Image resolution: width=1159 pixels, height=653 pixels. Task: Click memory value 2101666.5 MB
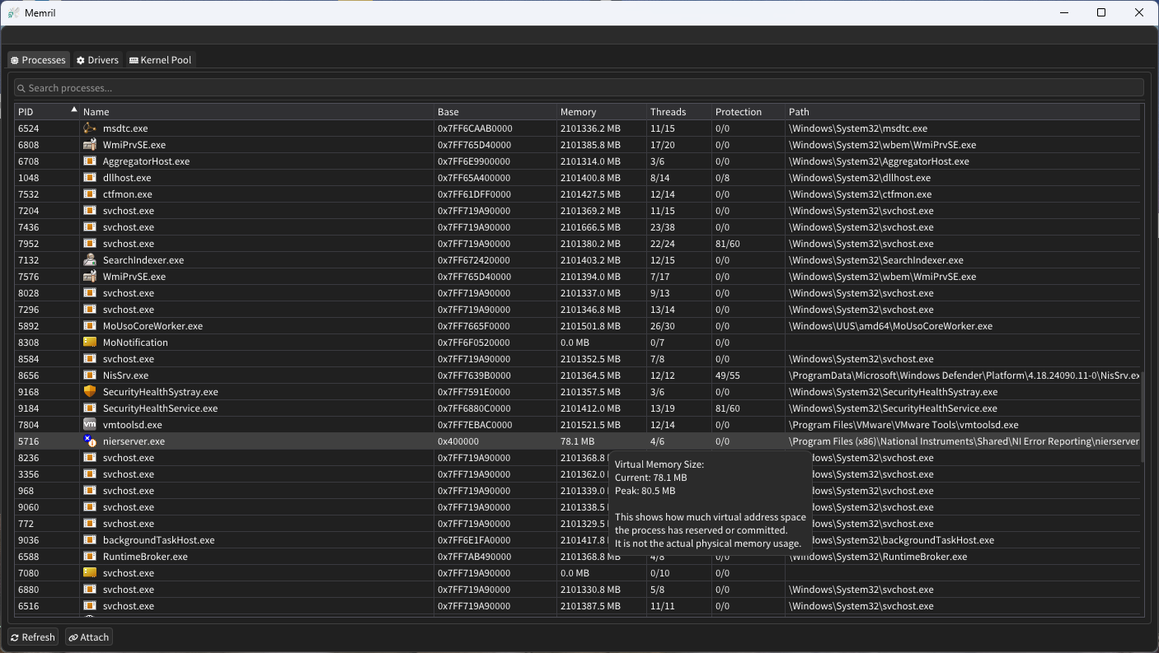click(x=590, y=227)
